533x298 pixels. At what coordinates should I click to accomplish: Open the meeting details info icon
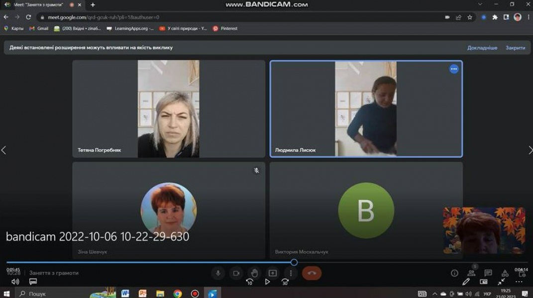(454, 273)
